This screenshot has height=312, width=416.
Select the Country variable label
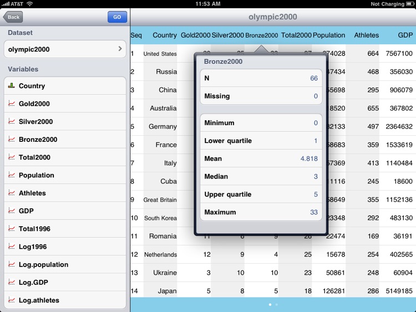(32, 86)
